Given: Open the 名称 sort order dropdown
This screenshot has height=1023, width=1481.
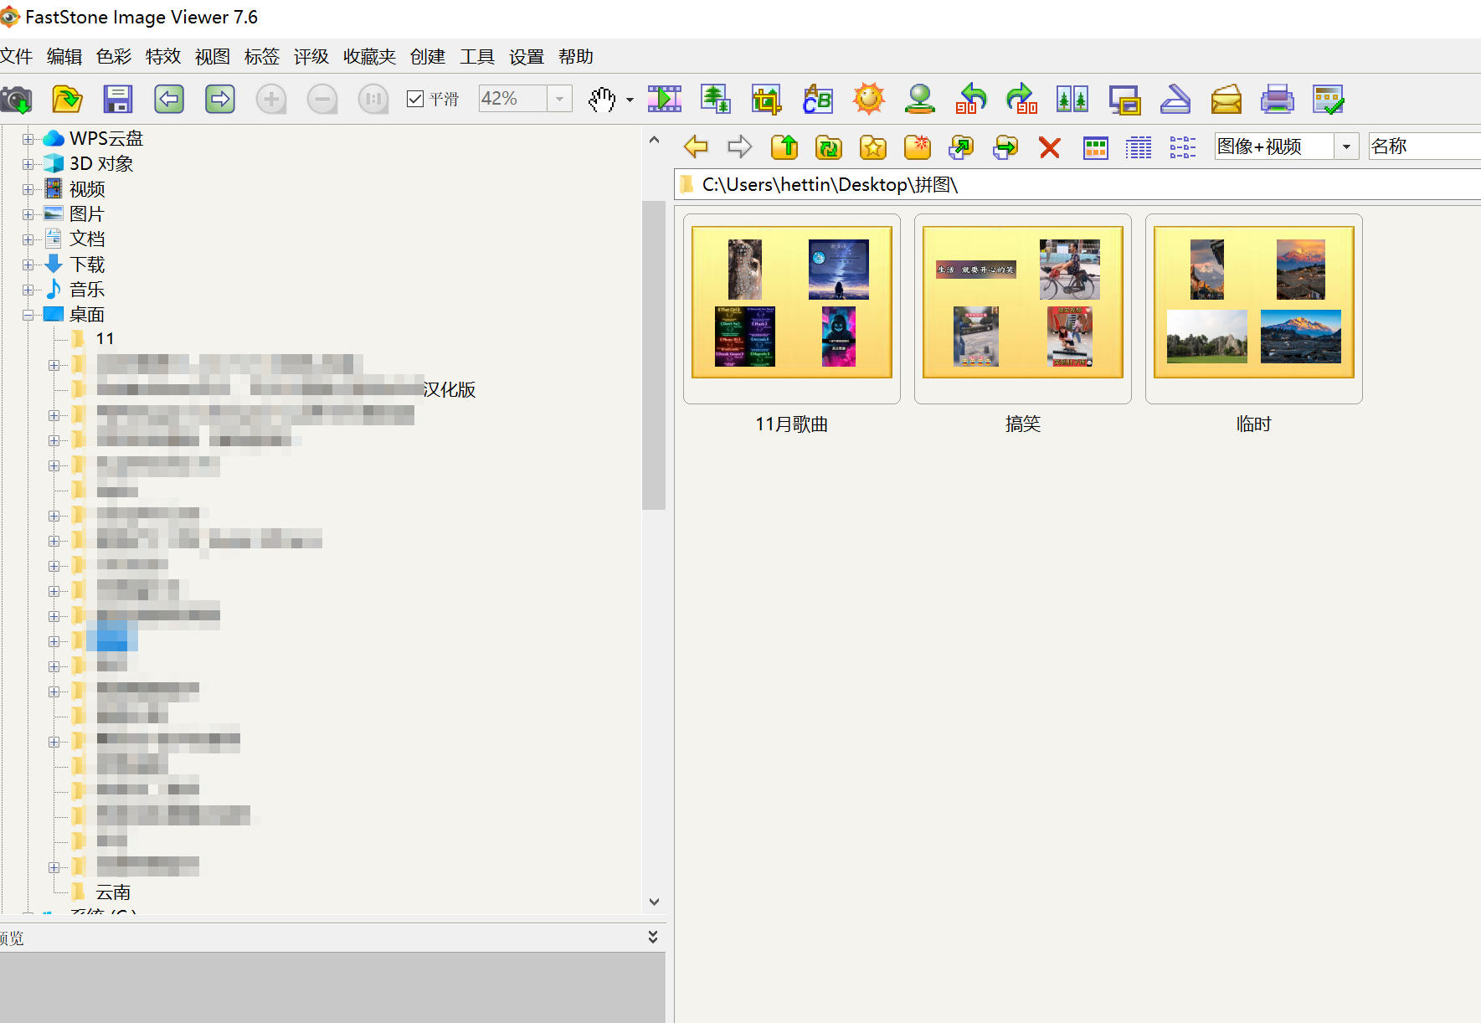Looking at the screenshot, I should pos(1425,147).
